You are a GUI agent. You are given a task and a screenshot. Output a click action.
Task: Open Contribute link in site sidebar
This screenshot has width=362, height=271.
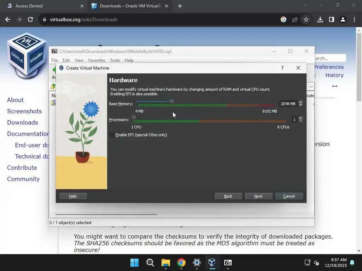coord(22,168)
